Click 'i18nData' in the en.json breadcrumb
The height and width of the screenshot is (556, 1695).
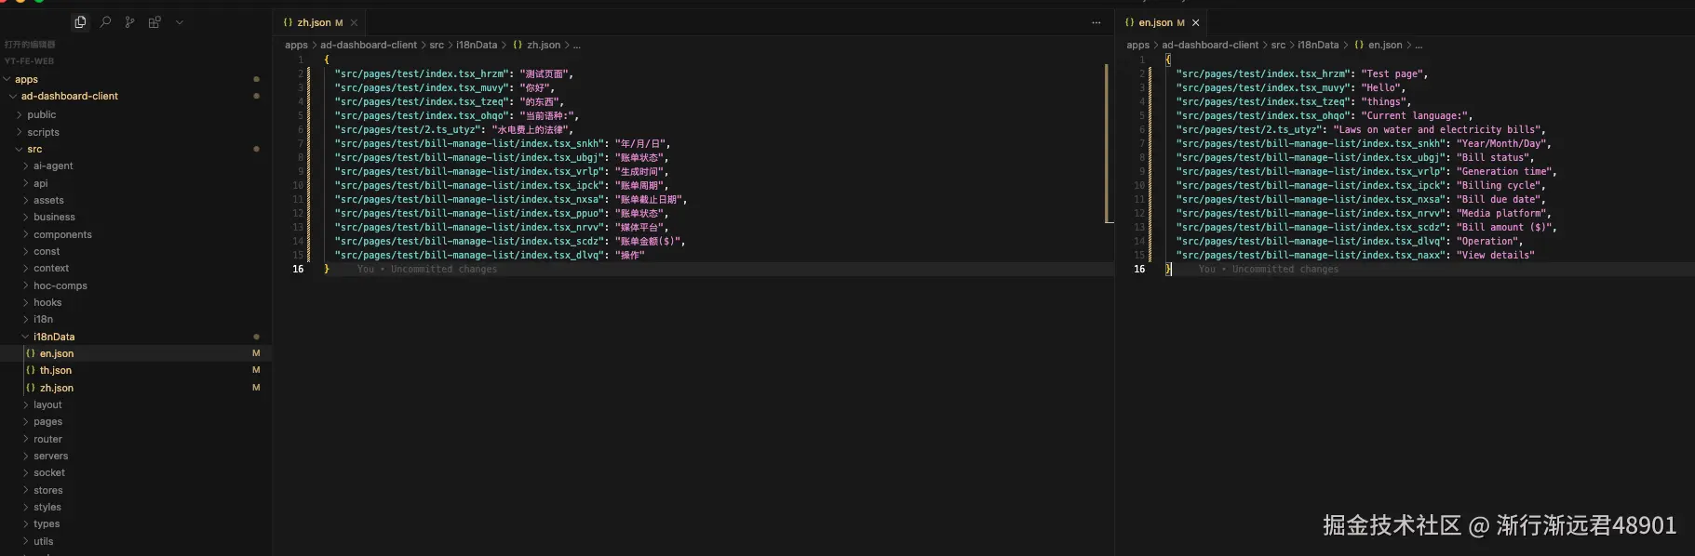(1318, 46)
